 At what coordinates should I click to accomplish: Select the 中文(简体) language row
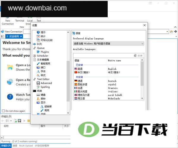[x=107, y=72]
